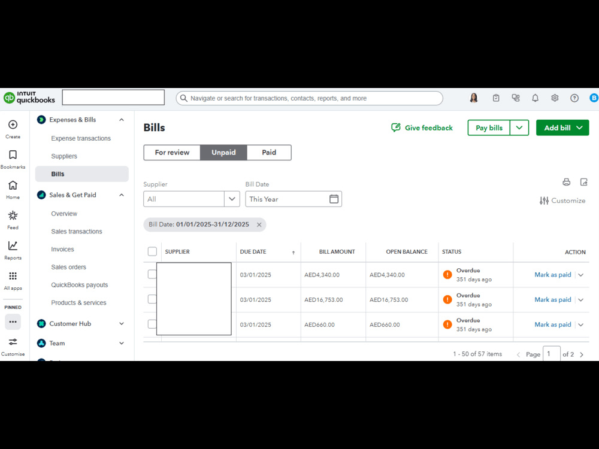This screenshot has height=449, width=599.
Task: Click overdue warning icon for AED660.00 bill
Action: [x=447, y=324]
